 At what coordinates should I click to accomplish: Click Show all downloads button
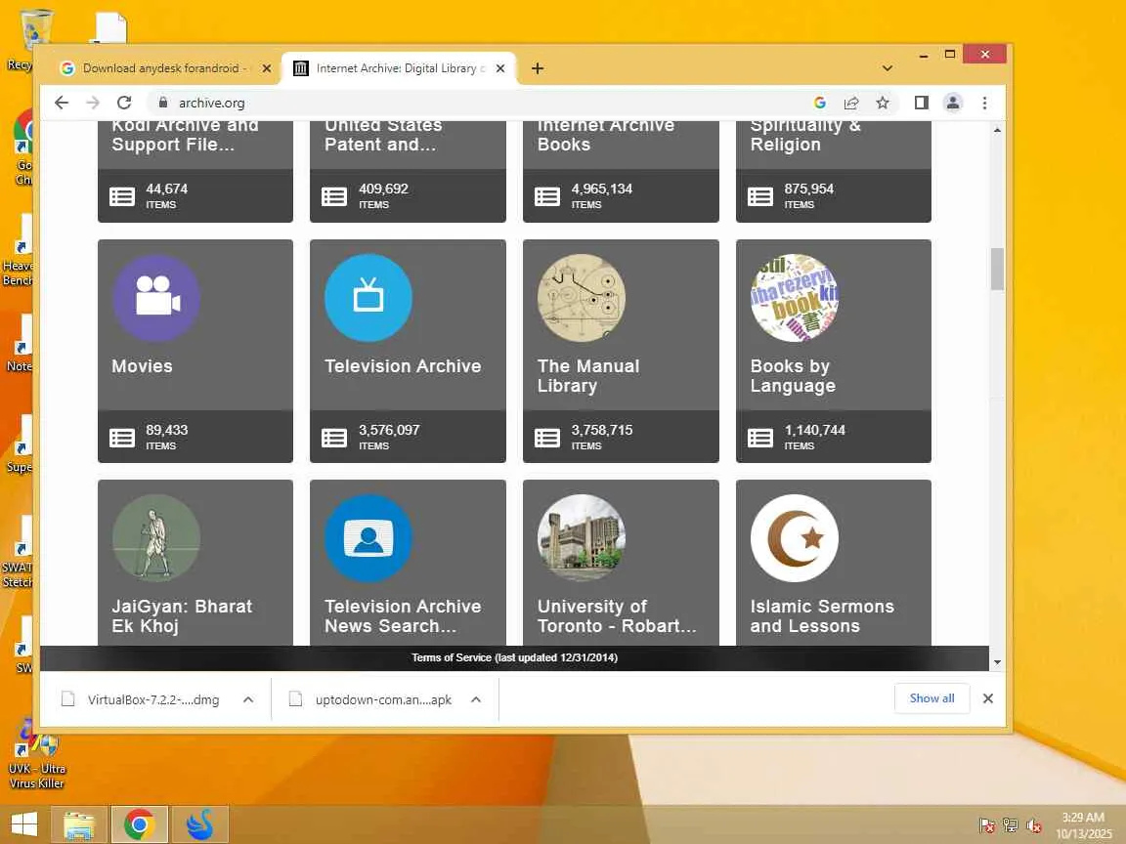coord(932,698)
